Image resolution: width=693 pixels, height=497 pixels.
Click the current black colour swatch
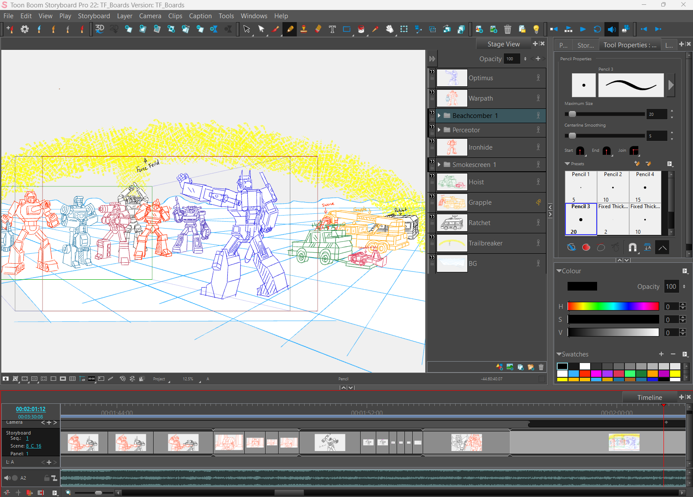(x=582, y=286)
